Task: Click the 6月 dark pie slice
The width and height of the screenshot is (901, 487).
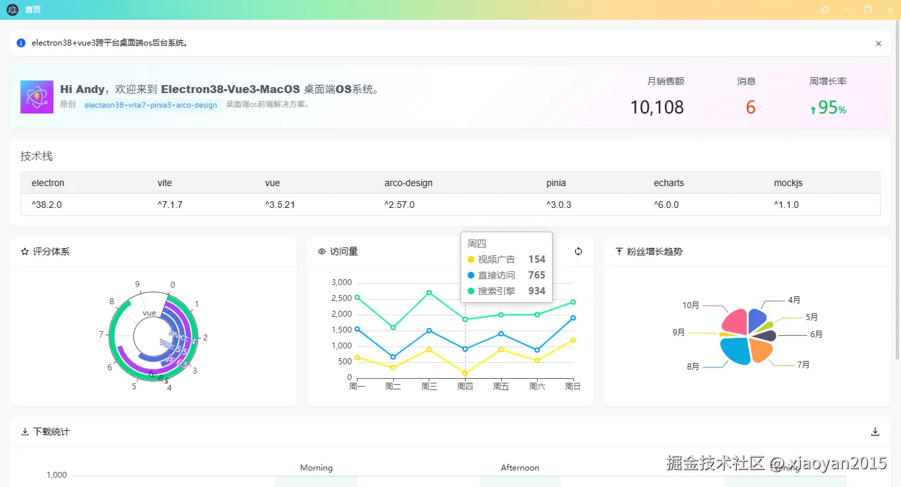Action: pyautogui.click(x=765, y=336)
